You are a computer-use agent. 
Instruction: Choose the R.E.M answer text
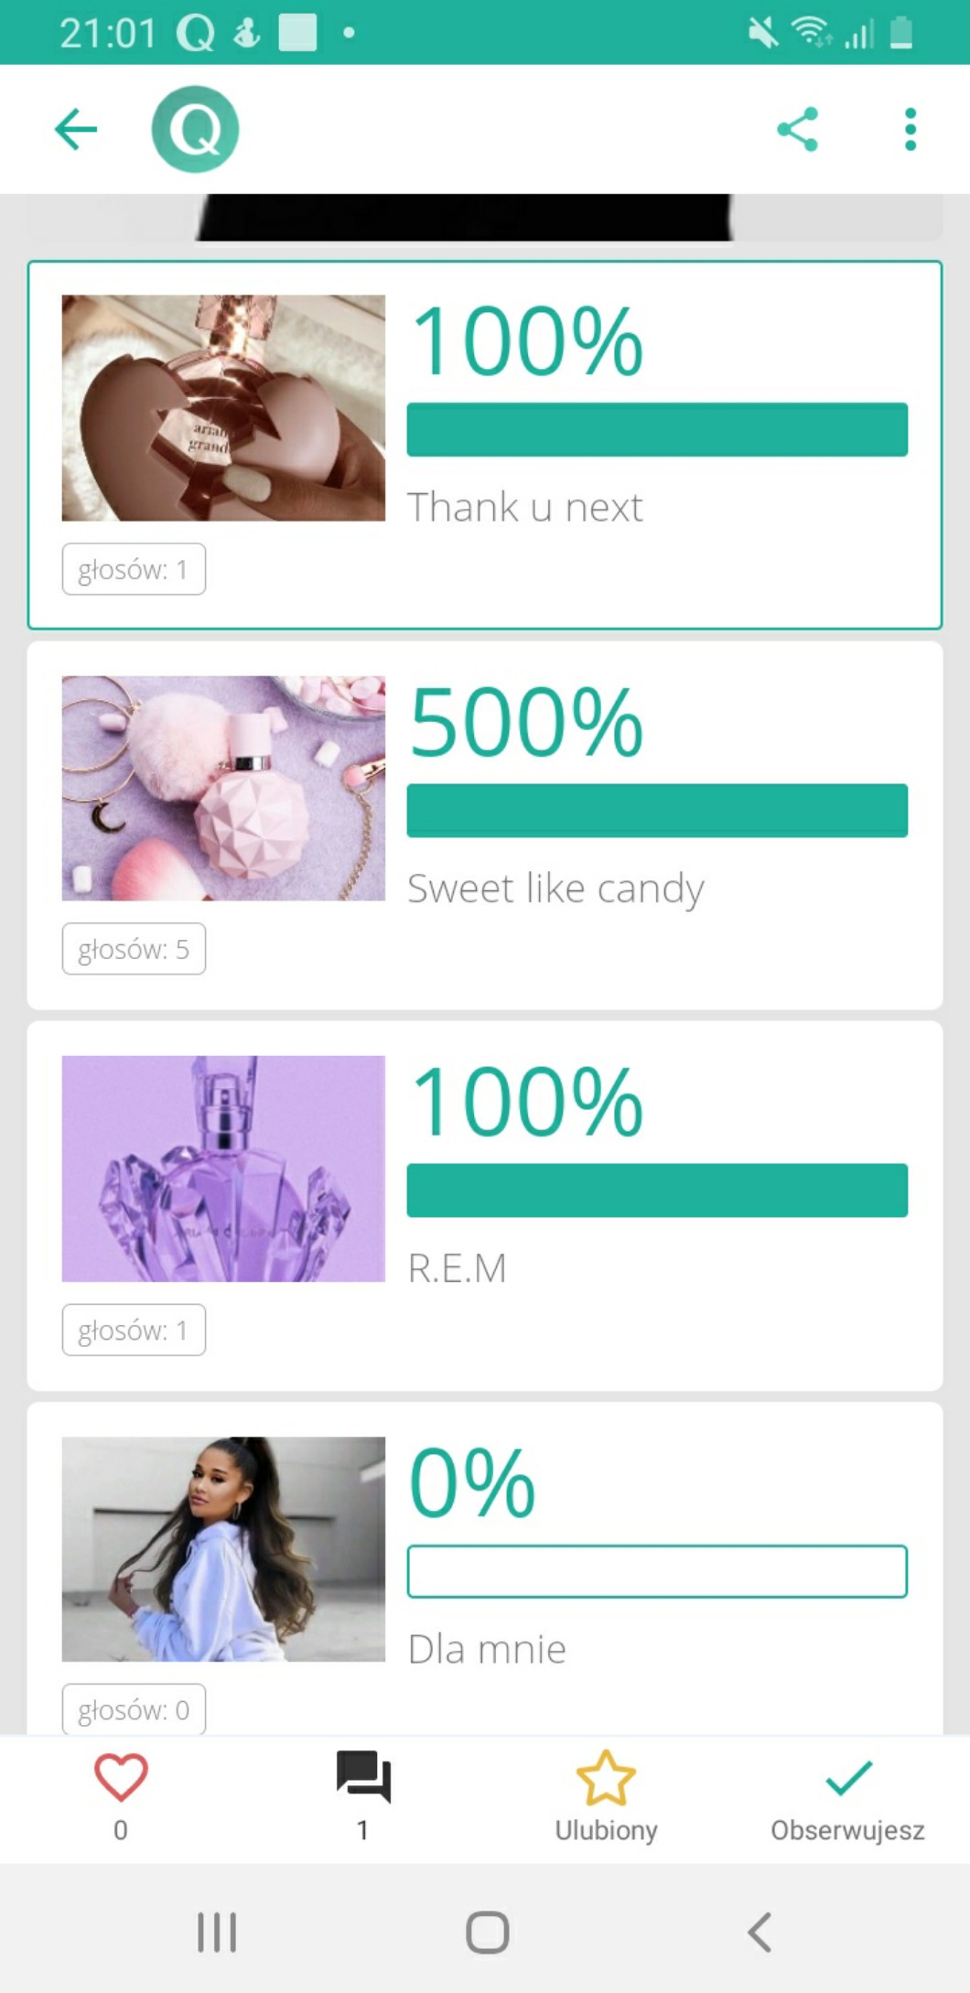457,1268
